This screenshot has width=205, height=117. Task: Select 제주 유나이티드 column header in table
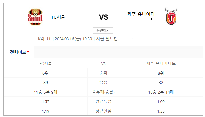pos(161,63)
